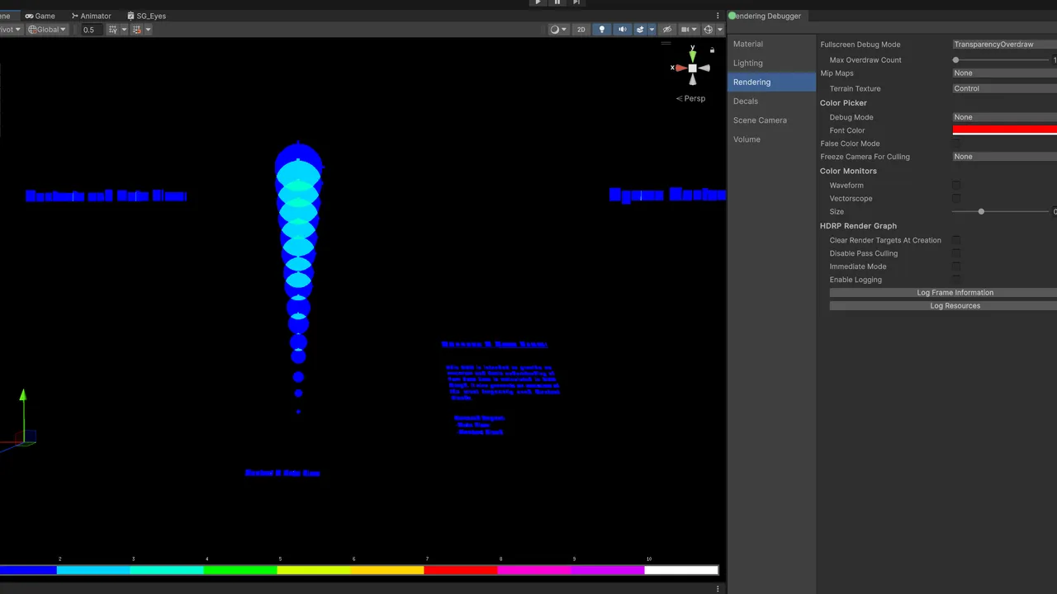Screen dimensions: 1057x594
Task: Enable Immediate Mode checkbox
Action: [x=956, y=266]
